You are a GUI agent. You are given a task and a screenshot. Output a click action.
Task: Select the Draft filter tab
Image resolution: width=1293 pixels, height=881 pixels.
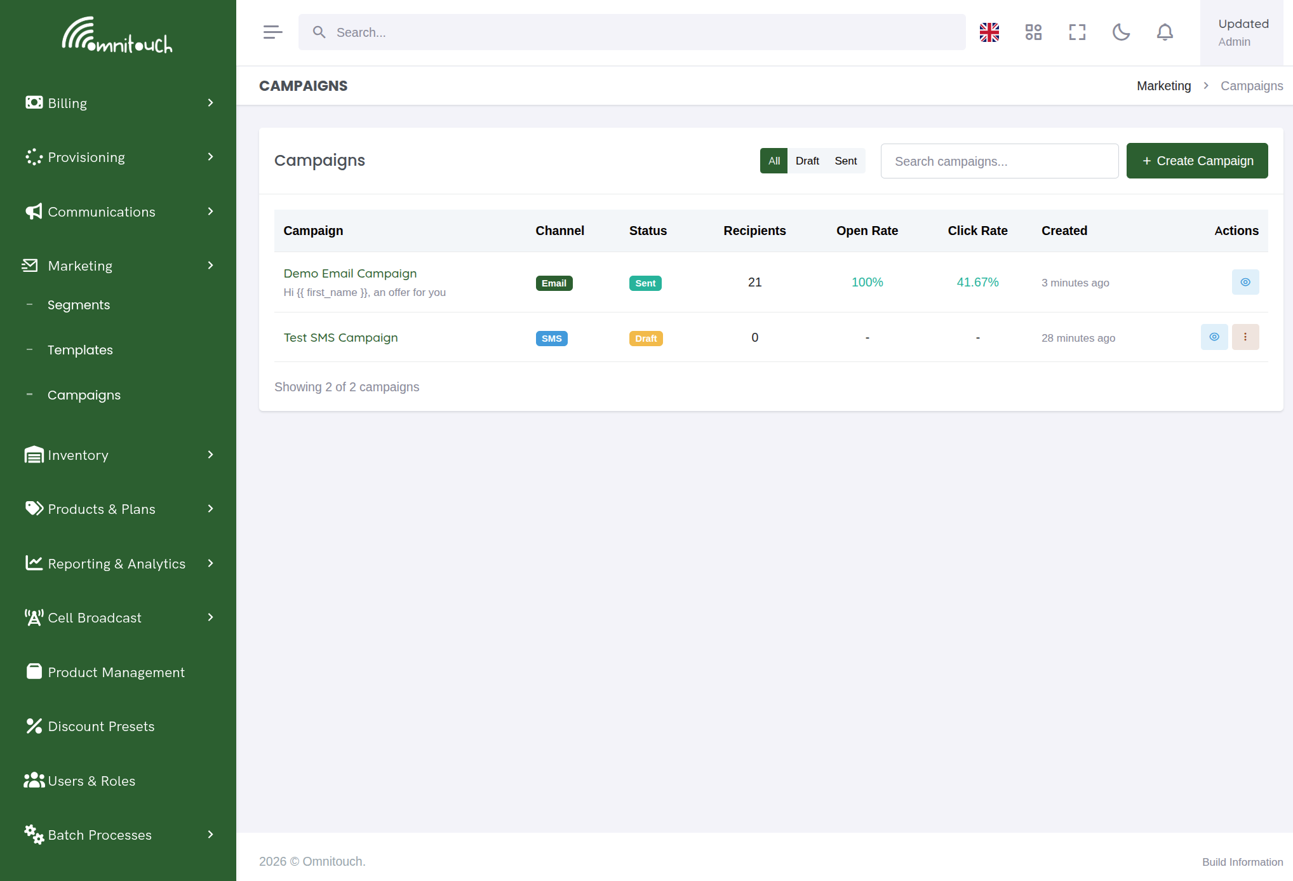point(807,161)
